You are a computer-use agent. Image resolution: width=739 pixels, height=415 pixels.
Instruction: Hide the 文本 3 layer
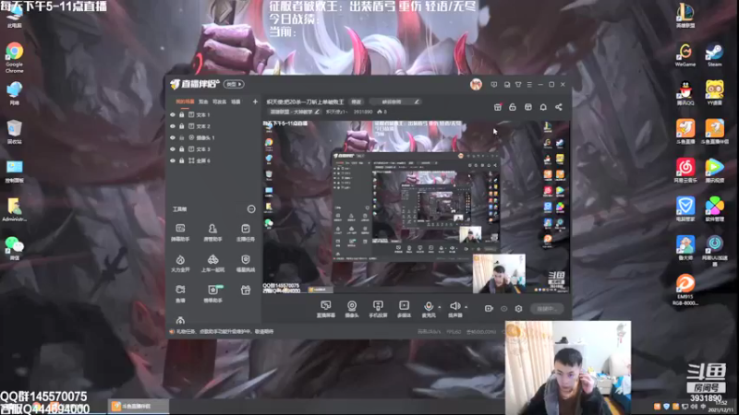click(173, 149)
